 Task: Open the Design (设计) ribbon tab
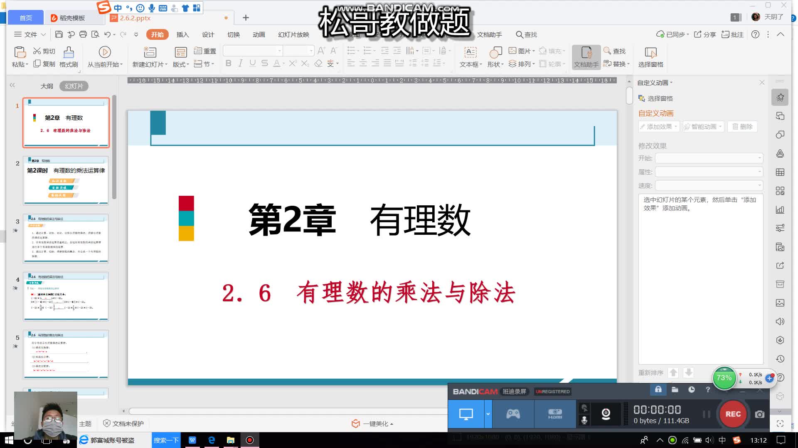click(x=208, y=34)
